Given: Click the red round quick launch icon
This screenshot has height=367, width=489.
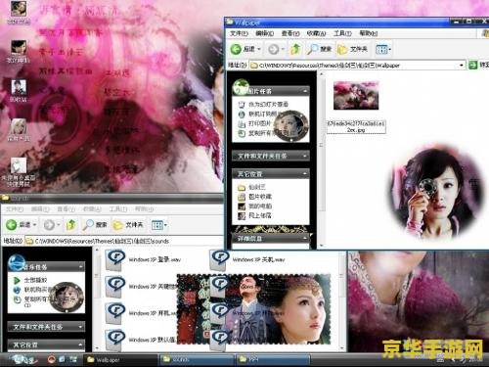Looking at the screenshot, I should point(51,359).
